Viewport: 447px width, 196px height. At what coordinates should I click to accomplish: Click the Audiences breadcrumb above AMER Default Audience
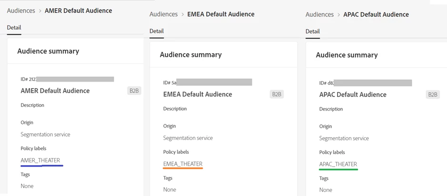click(x=20, y=10)
